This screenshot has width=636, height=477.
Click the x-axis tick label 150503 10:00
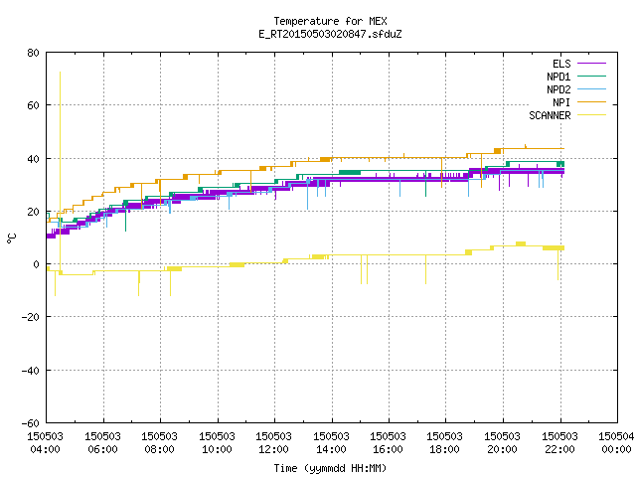point(217,443)
